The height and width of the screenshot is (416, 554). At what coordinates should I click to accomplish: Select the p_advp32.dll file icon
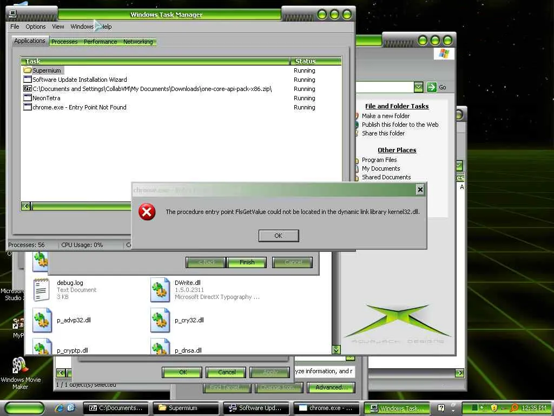click(42, 320)
